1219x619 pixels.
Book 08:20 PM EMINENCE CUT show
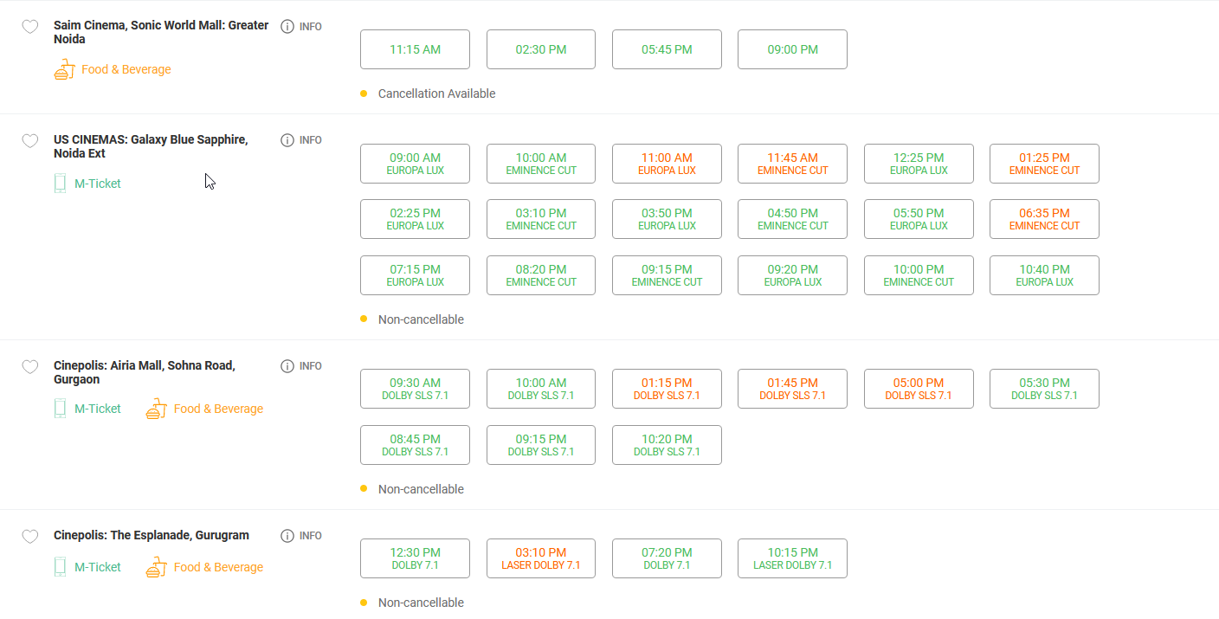[x=541, y=275]
